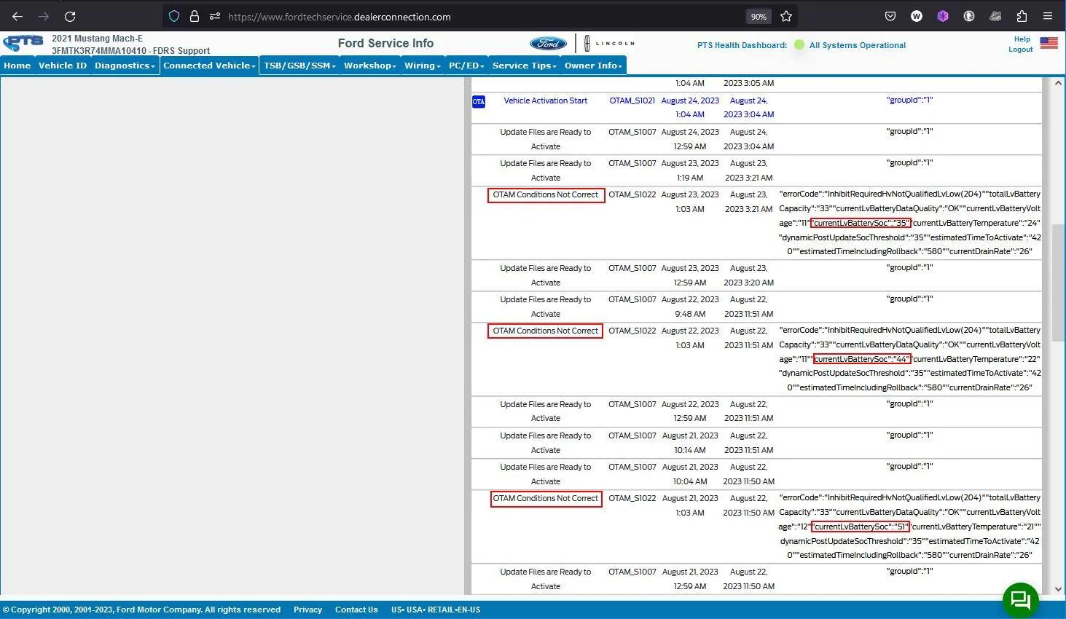Click the half-moon dark reader extension icon
1066x619 pixels.
(969, 16)
